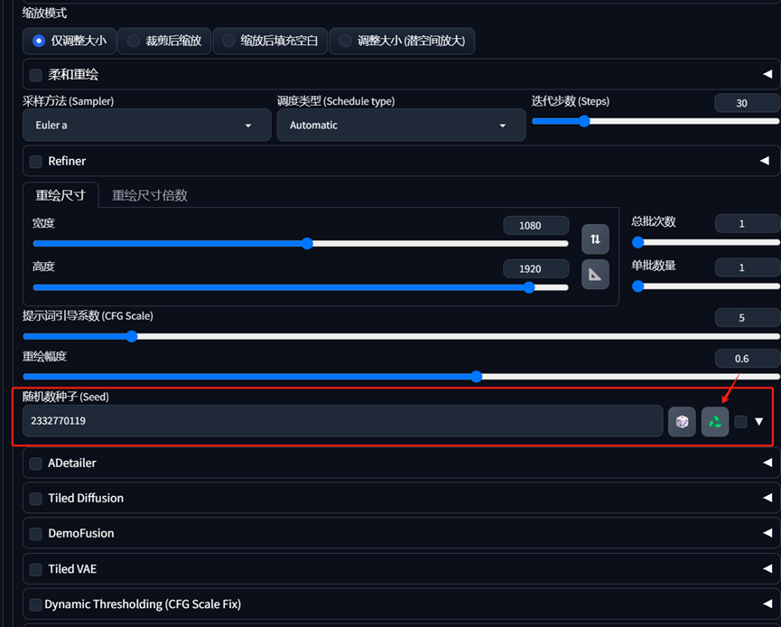Image resolution: width=781 pixels, height=627 pixels.
Task: Click the triangle ruler aspect ratio icon
Action: click(x=595, y=274)
